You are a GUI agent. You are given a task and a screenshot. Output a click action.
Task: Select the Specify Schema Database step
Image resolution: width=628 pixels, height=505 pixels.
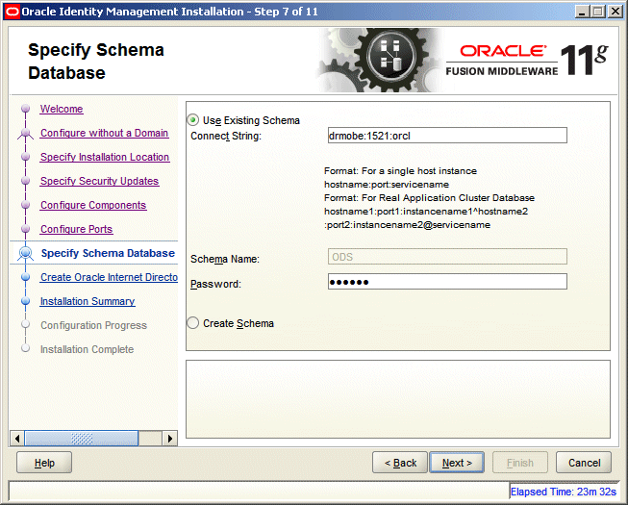click(108, 253)
